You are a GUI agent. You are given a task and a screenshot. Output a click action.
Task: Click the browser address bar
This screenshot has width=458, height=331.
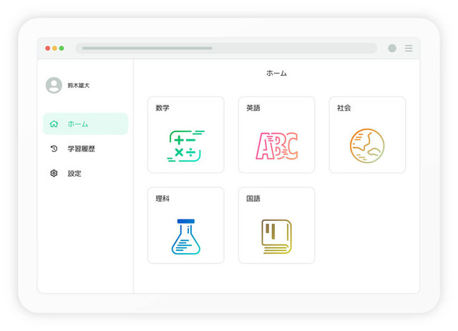point(226,48)
